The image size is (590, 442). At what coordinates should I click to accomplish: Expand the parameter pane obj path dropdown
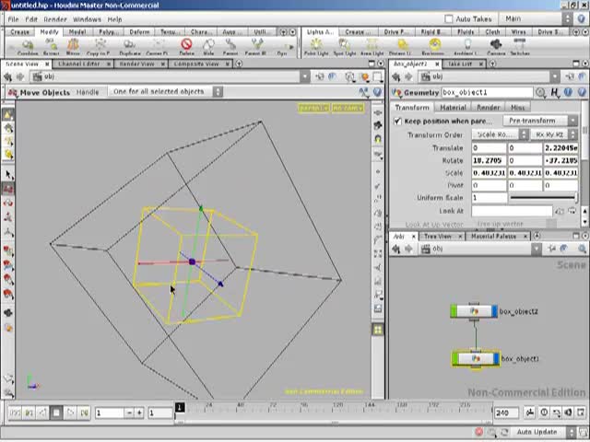coord(555,77)
